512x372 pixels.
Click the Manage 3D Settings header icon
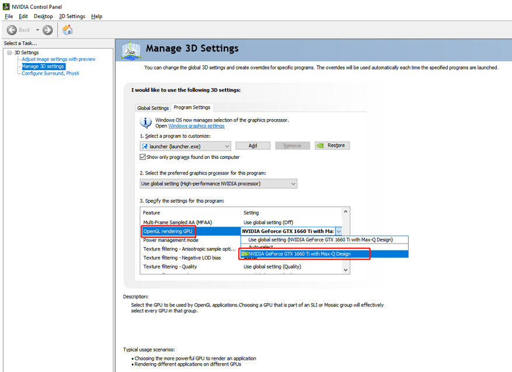coord(131,51)
